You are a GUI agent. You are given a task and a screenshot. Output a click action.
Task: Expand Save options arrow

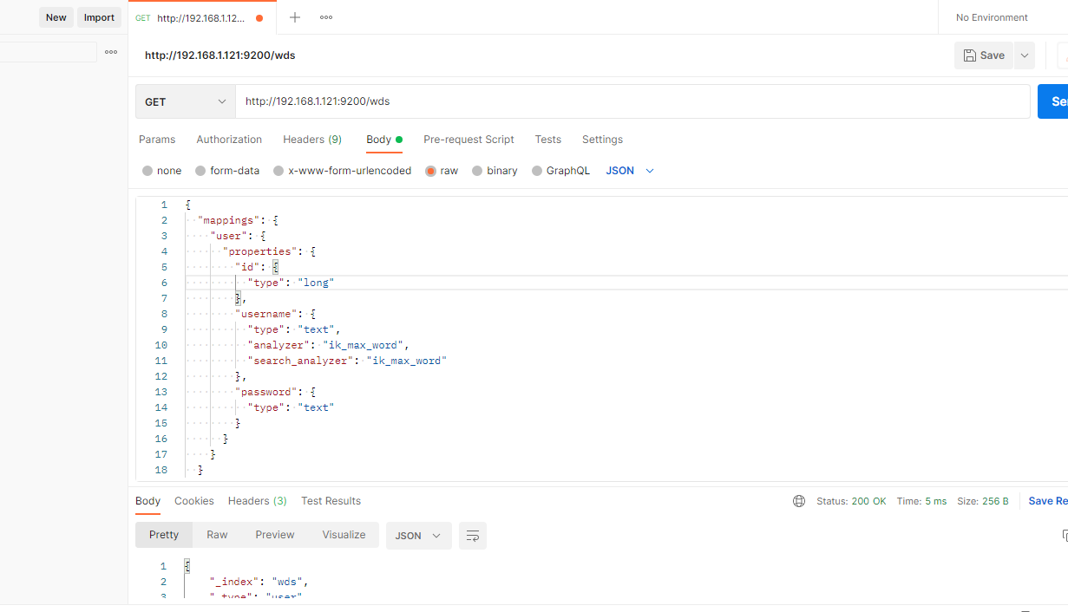(x=1025, y=55)
